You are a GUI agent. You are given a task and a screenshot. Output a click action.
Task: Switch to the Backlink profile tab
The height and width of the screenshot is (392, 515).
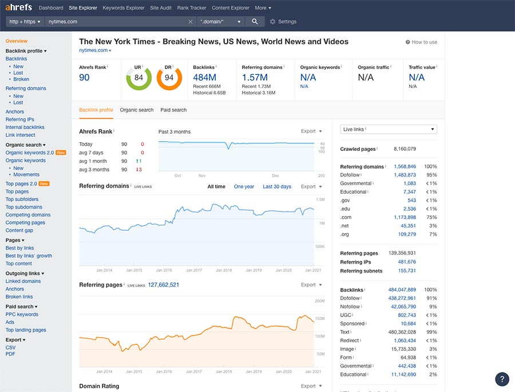(96, 110)
